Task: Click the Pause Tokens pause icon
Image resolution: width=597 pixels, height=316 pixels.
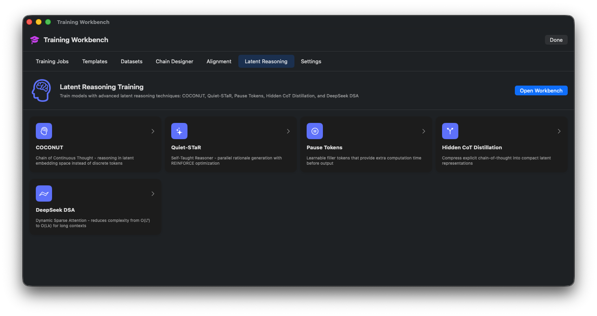Action: (x=314, y=131)
